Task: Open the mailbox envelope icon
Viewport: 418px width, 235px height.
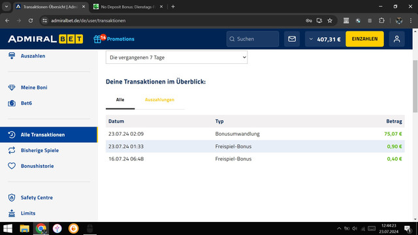Action: [x=292, y=39]
